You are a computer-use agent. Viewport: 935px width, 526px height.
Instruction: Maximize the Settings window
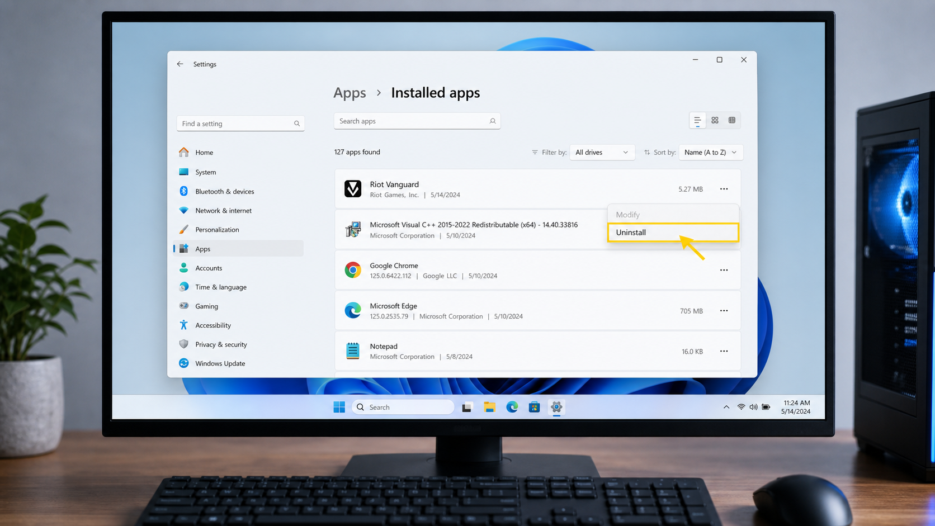pyautogui.click(x=720, y=60)
